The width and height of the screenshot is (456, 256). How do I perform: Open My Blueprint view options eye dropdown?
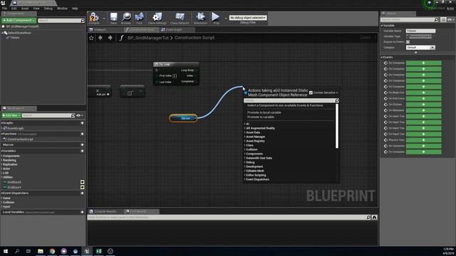tap(80, 115)
